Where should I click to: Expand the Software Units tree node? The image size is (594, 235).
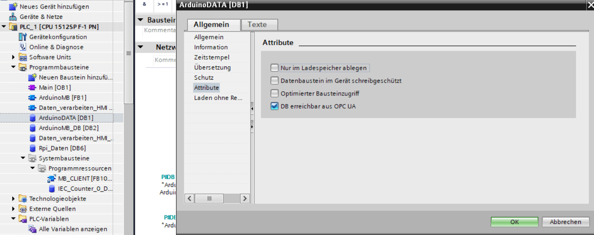(x=13, y=57)
